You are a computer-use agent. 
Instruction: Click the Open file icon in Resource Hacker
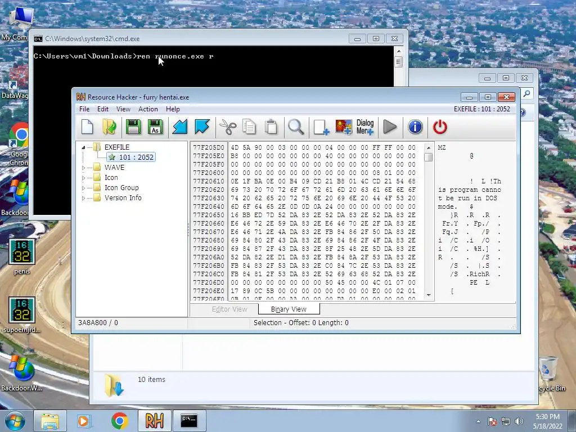pos(110,127)
